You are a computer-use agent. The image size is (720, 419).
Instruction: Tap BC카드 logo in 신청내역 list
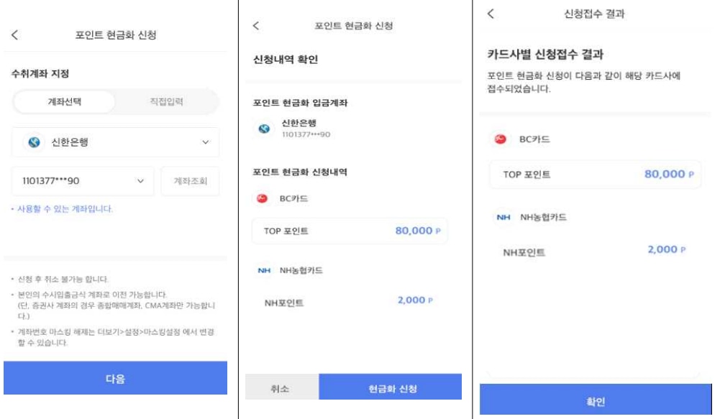point(263,198)
